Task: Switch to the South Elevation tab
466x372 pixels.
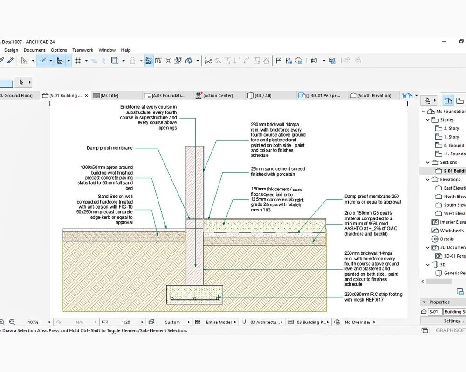Action: coord(374,96)
